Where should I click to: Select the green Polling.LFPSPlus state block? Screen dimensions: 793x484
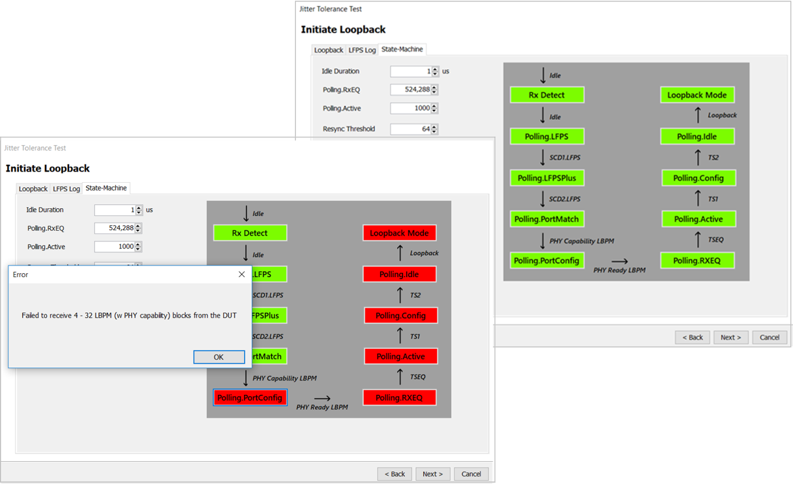coord(546,178)
